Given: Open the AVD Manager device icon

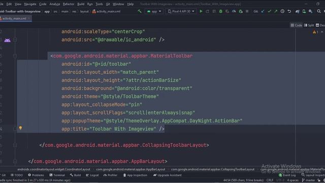Looking at the screenshot, I should point(304,11).
